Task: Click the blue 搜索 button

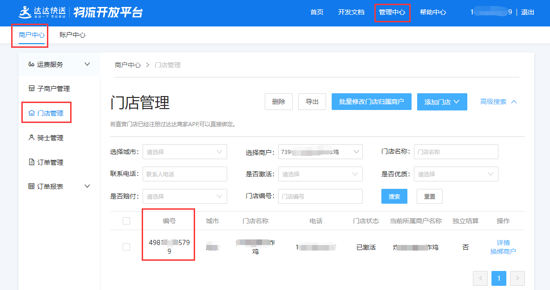Action: [x=394, y=196]
